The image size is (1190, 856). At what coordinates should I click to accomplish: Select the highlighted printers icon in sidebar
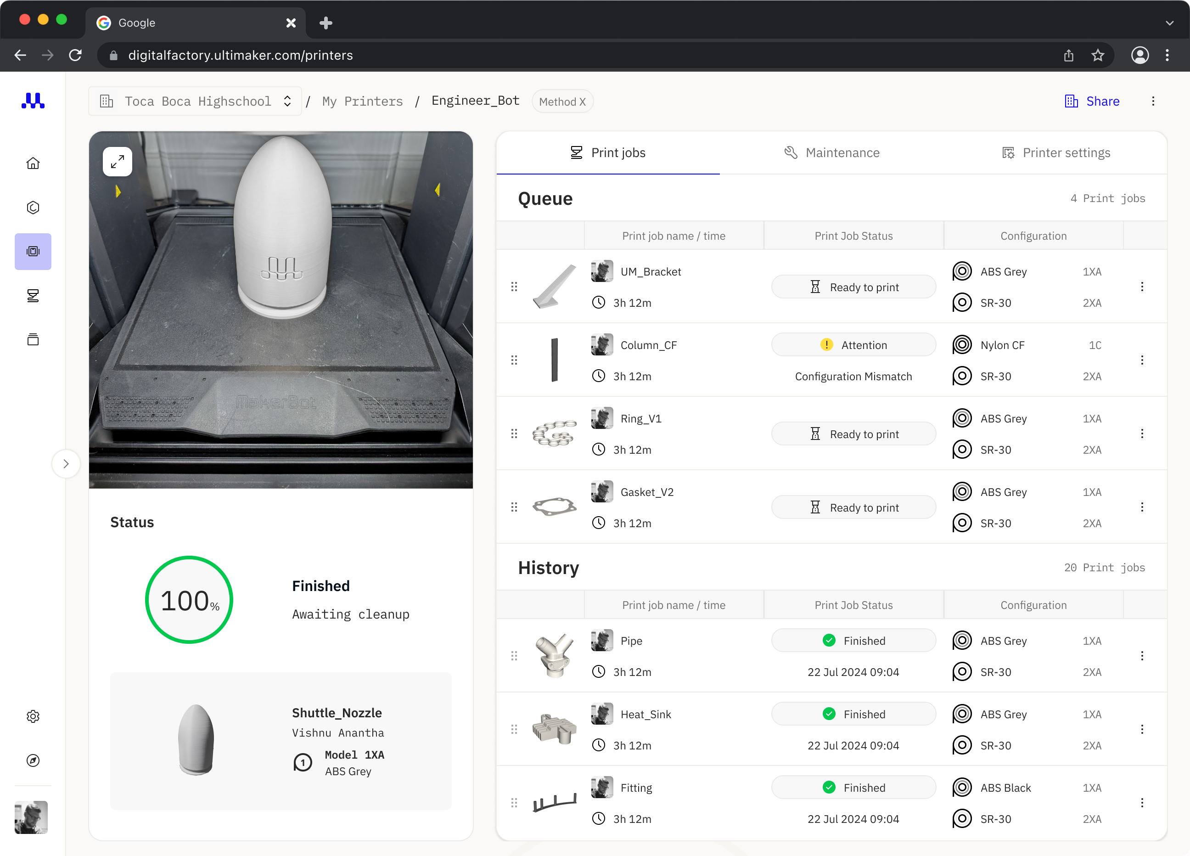[x=33, y=251]
